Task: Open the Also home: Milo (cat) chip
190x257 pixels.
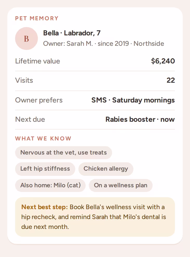Action: click(x=50, y=185)
